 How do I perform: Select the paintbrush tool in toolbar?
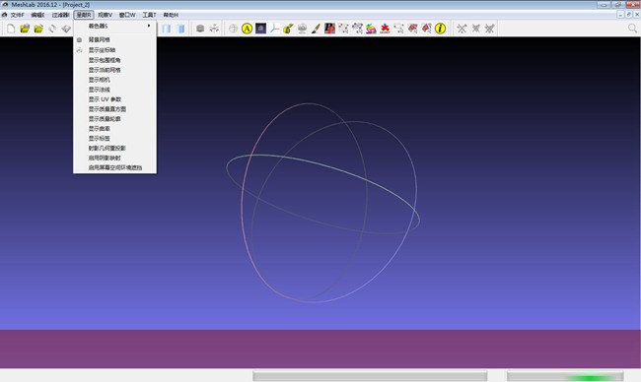(x=316, y=29)
